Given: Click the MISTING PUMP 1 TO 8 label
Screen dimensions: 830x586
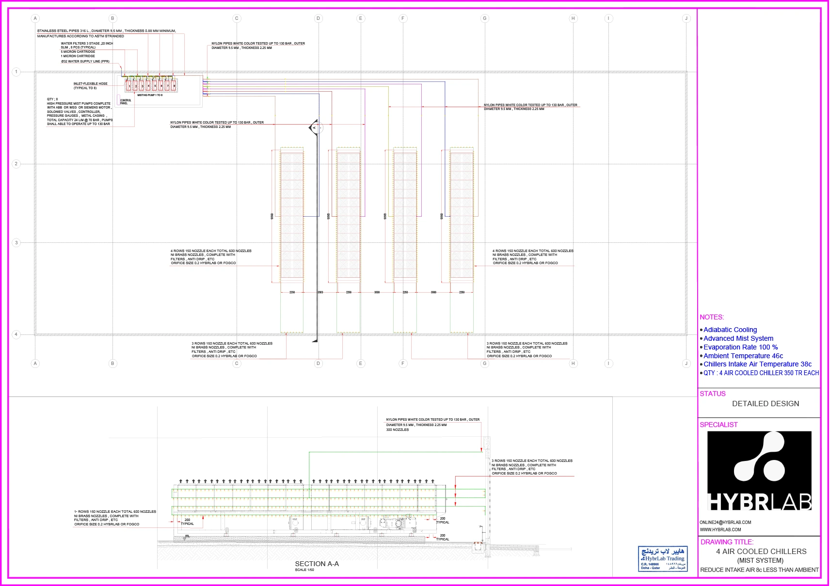Looking at the screenshot, I should coord(150,95).
